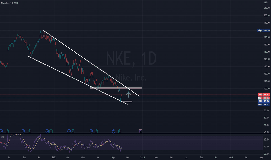Click the dividend marker between May and Jul 2022
The height and width of the screenshot is (160, 271).
tap(91, 131)
